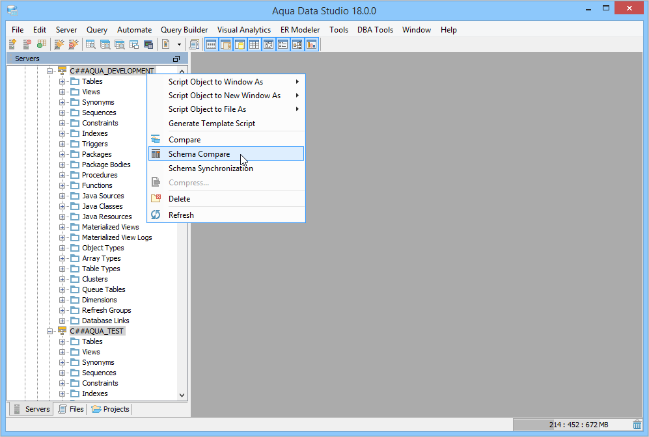The width and height of the screenshot is (649, 437).
Task: Click the Refresh arrows icon in context menu
Action: coord(156,215)
